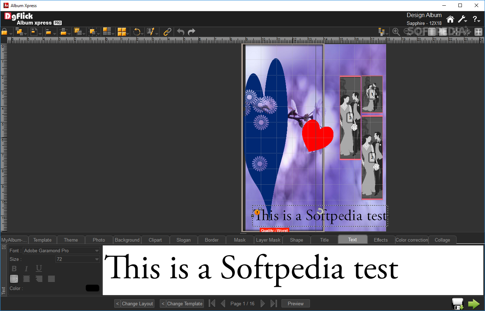485x311 pixels.
Task: Click the align objects left icon
Action: [x=48, y=32]
